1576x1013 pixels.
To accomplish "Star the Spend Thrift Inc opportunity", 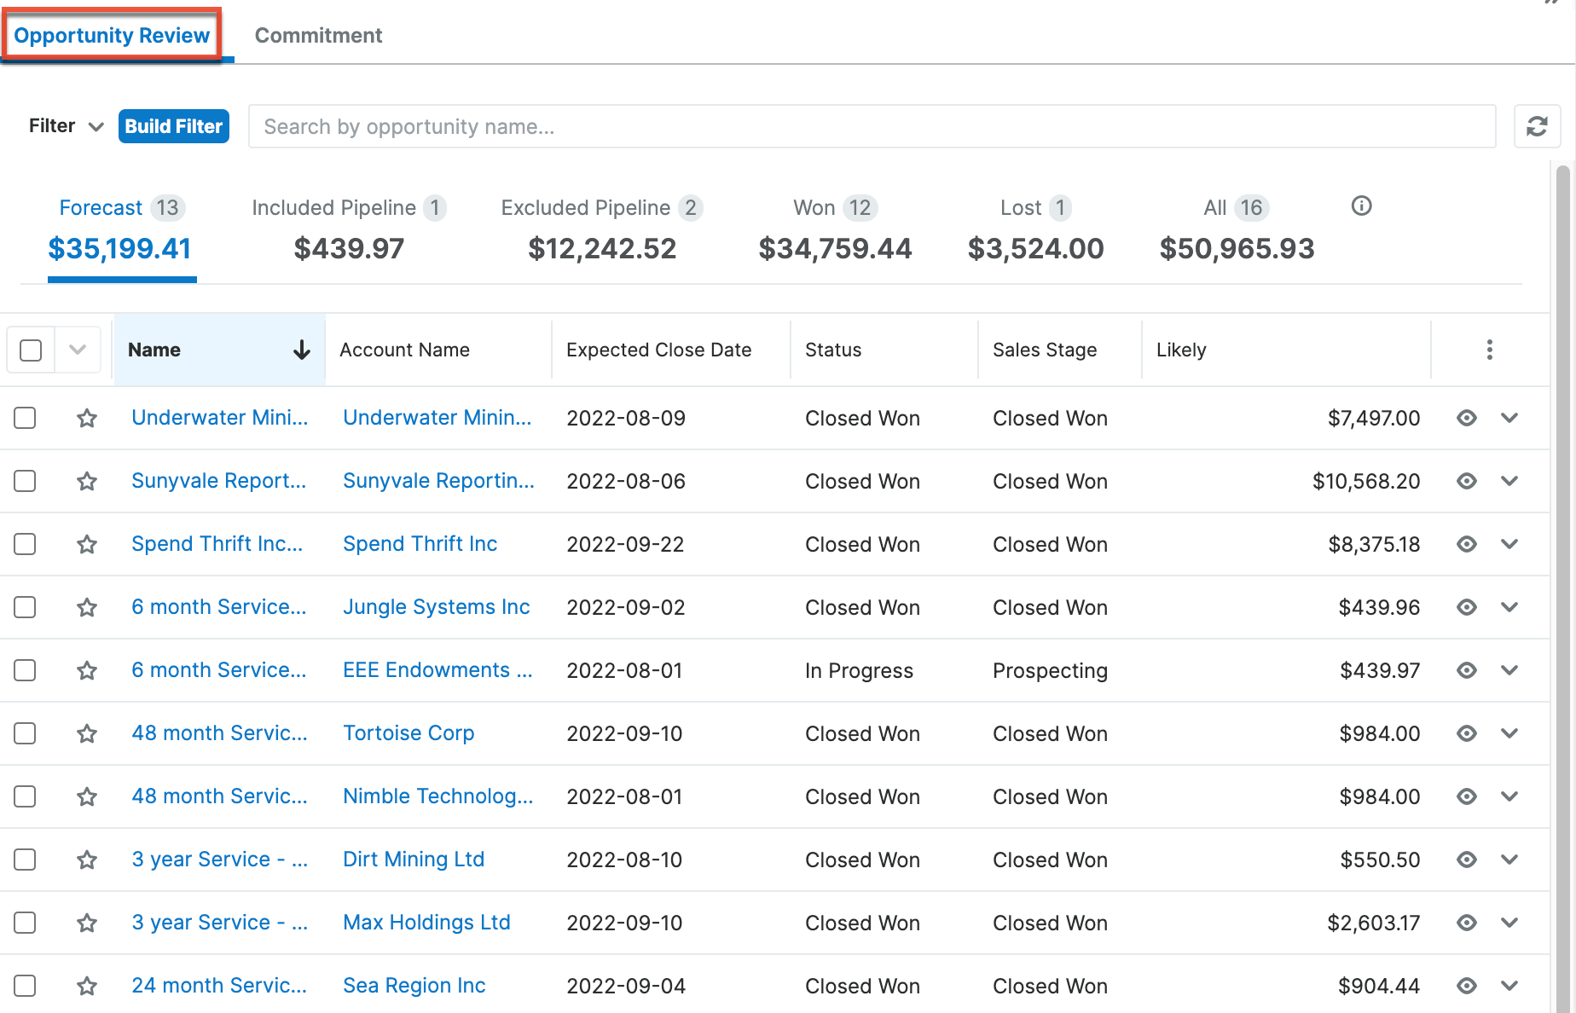I will click(x=87, y=544).
